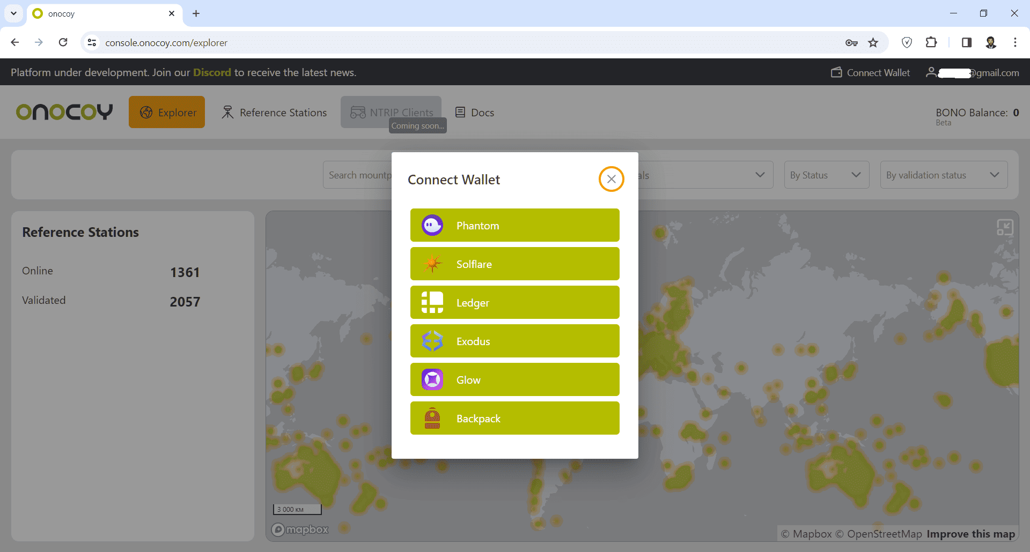Toggle map fullscreen icon
Screen dimensions: 1030x552
point(1005,227)
